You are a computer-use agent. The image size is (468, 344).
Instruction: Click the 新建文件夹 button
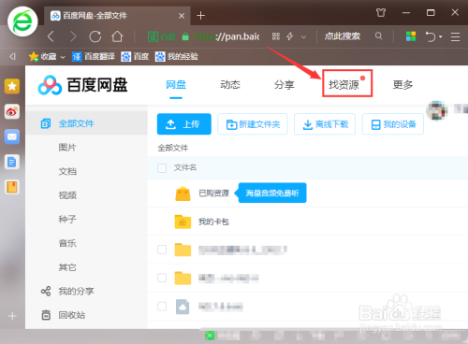(x=253, y=124)
